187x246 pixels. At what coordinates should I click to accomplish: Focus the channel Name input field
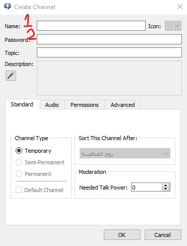click(91, 26)
